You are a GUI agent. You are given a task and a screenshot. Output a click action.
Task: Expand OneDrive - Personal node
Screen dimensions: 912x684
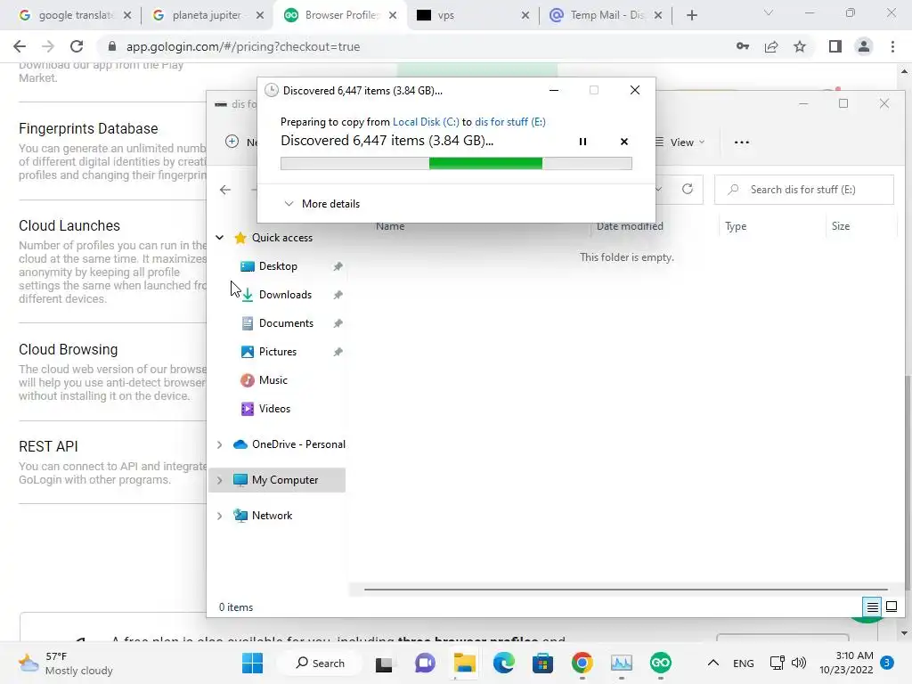pyautogui.click(x=219, y=444)
